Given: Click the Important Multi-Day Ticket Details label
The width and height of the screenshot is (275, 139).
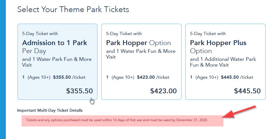Looking at the screenshot, I should click(x=50, y=110).
